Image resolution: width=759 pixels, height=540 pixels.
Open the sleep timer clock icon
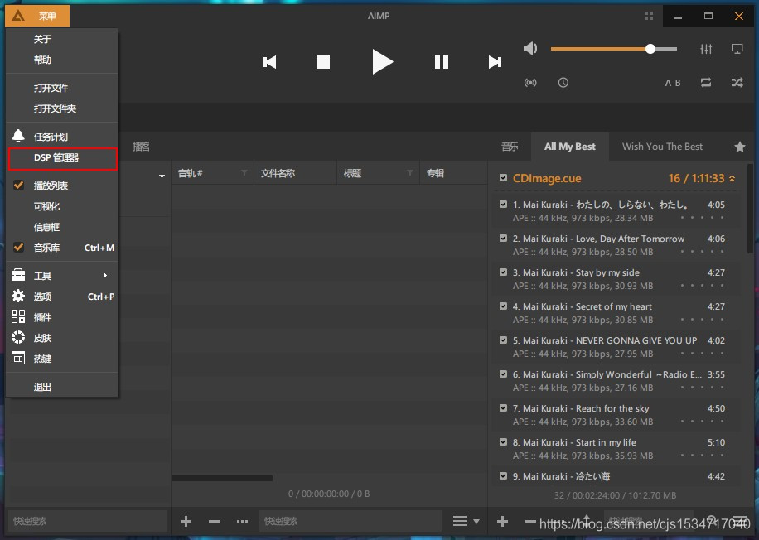pyautogui.click(x=563, y=83)
